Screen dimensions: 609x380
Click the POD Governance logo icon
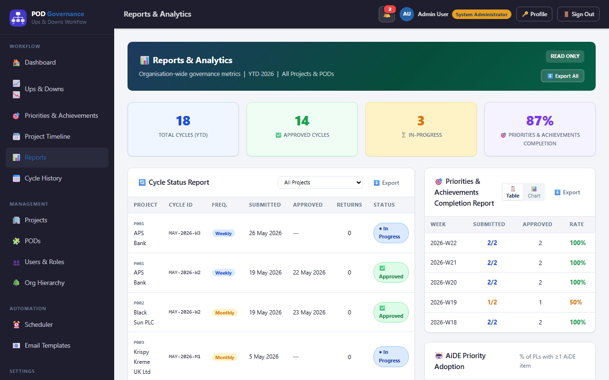(18, 18)
